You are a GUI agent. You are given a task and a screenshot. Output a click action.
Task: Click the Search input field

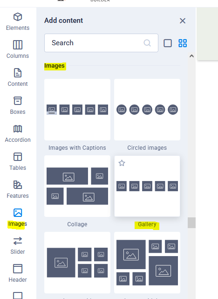point(101,43)
